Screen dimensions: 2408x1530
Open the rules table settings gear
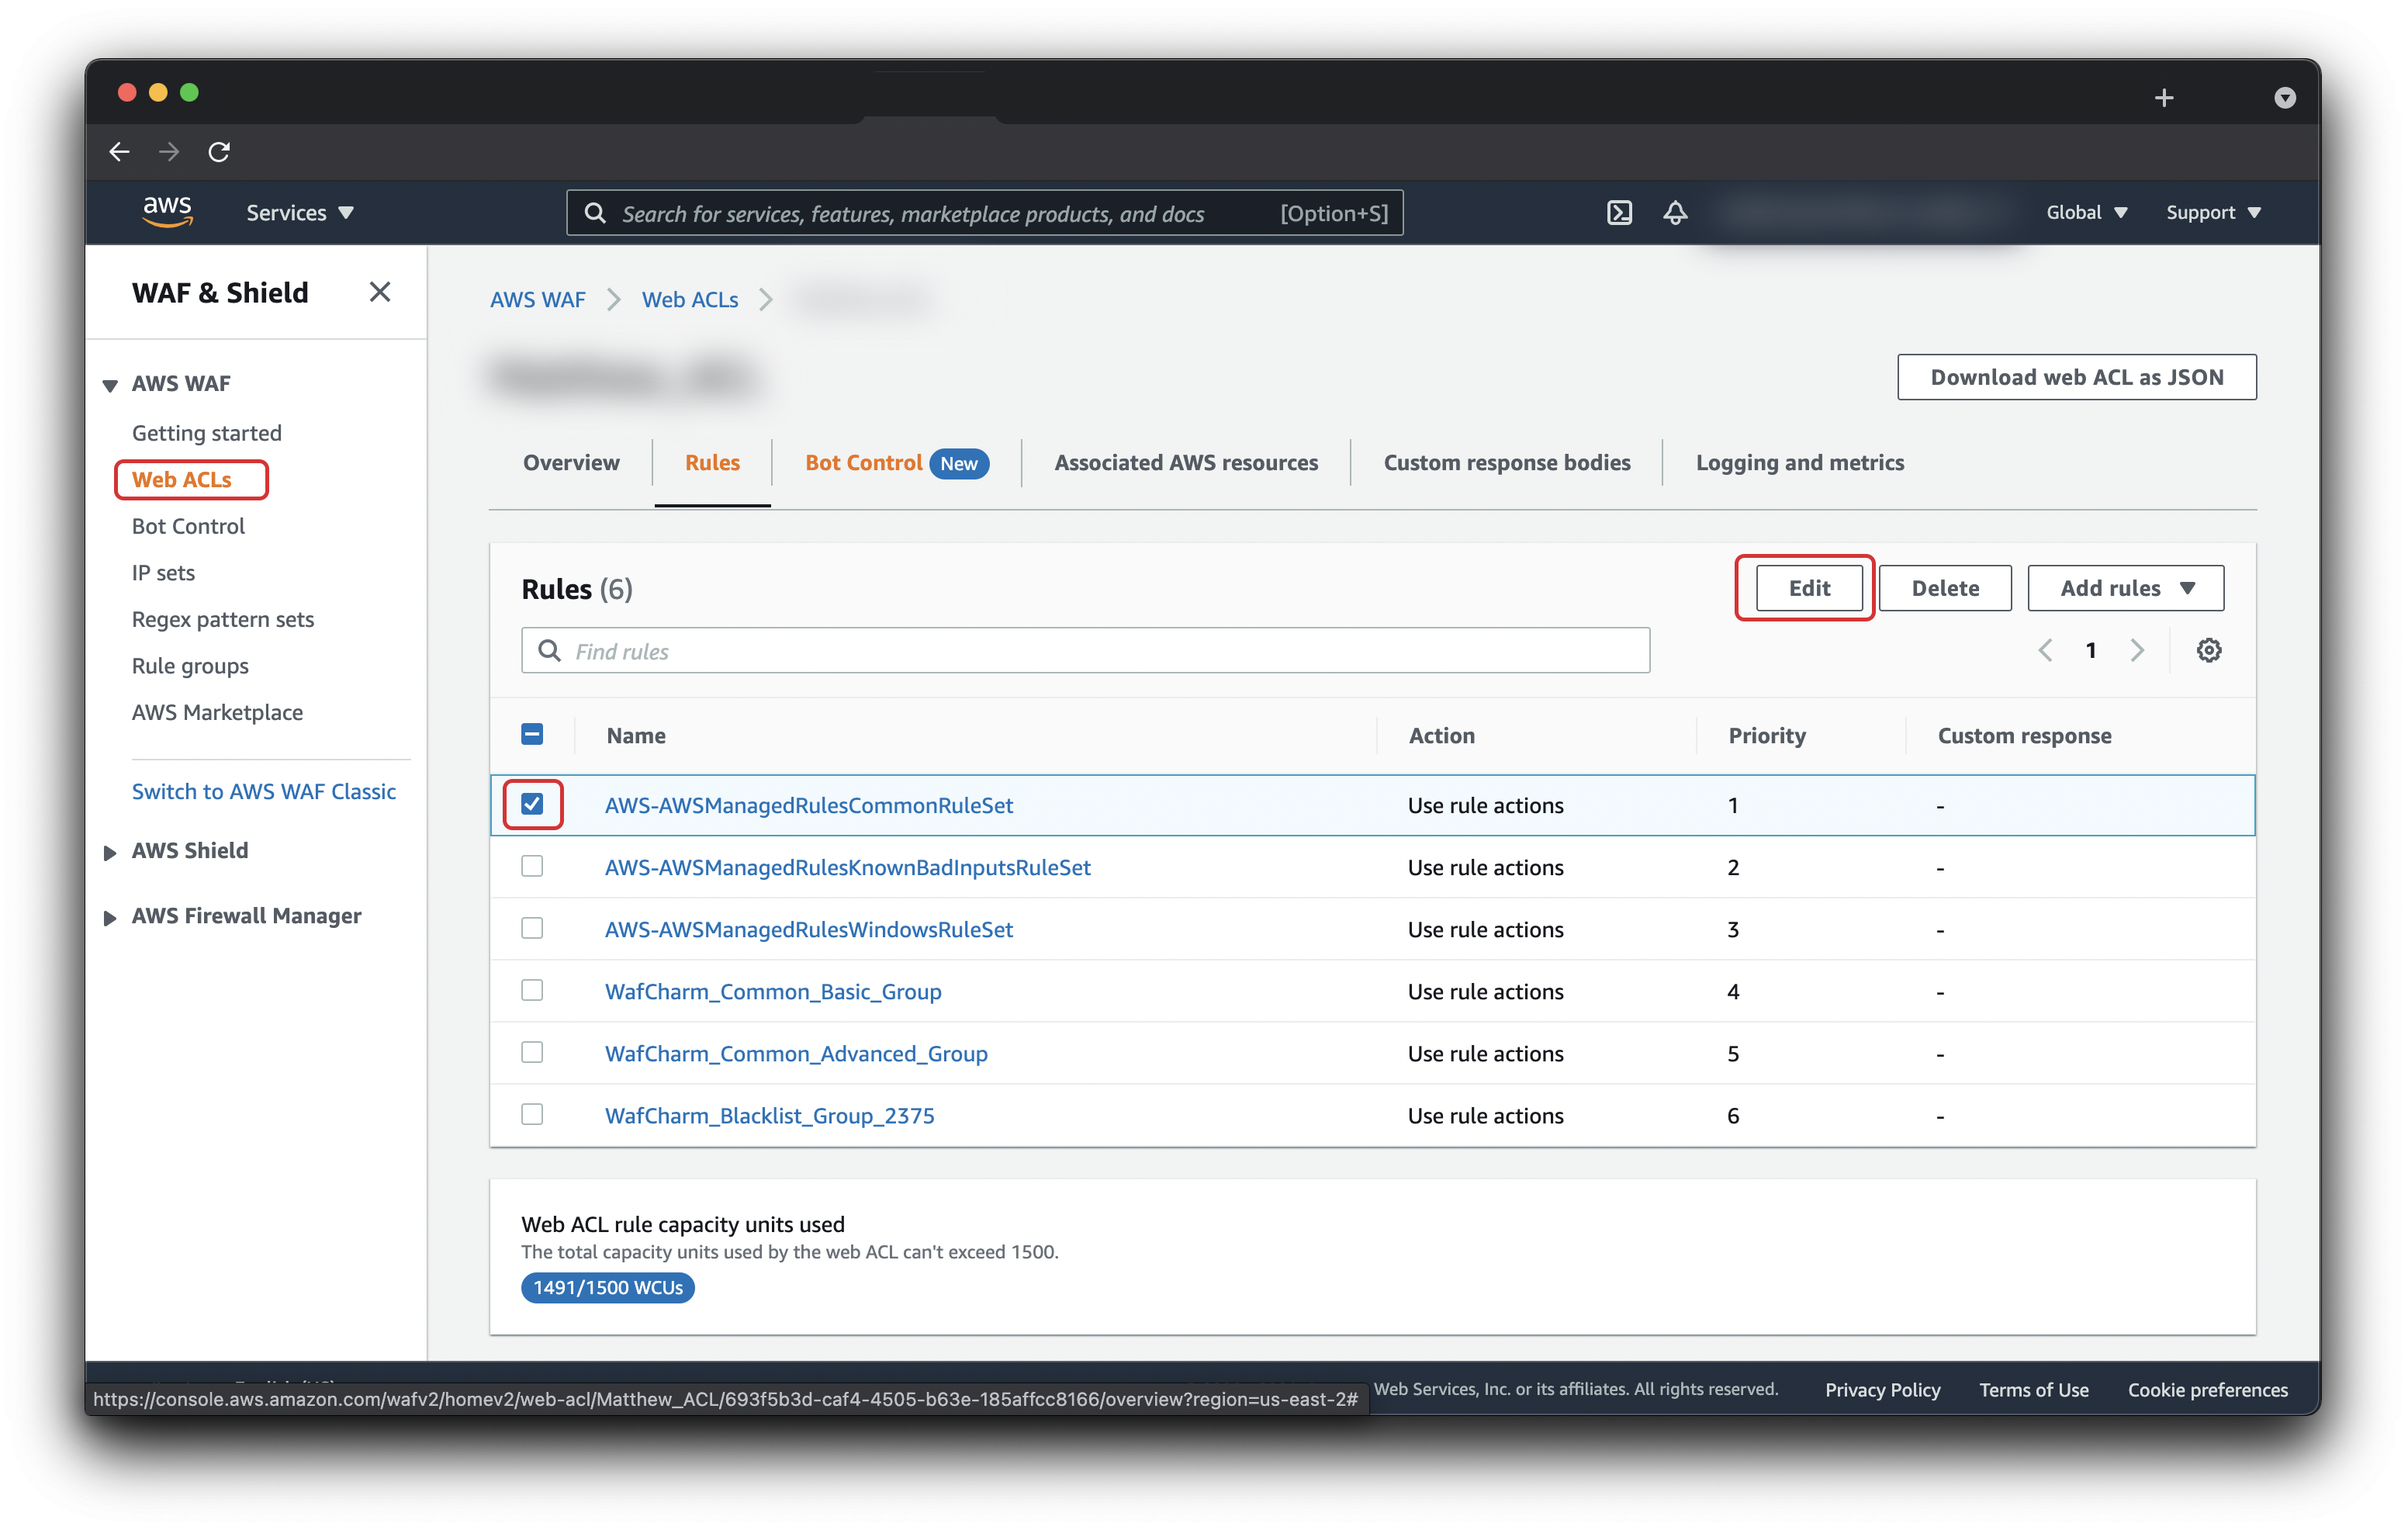click(x=2208, y=650)
